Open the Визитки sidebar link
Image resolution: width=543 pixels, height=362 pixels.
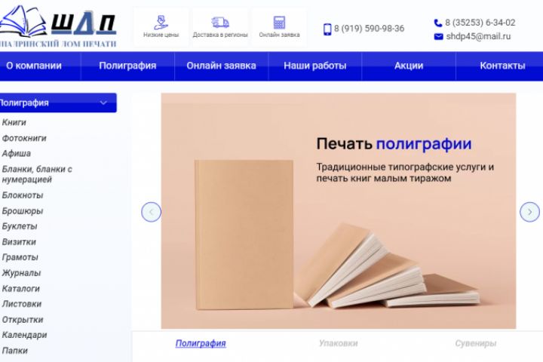point(19,242)
